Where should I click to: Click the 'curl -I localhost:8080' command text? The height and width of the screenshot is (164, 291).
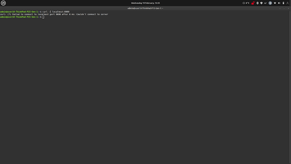tap(56, 12)
